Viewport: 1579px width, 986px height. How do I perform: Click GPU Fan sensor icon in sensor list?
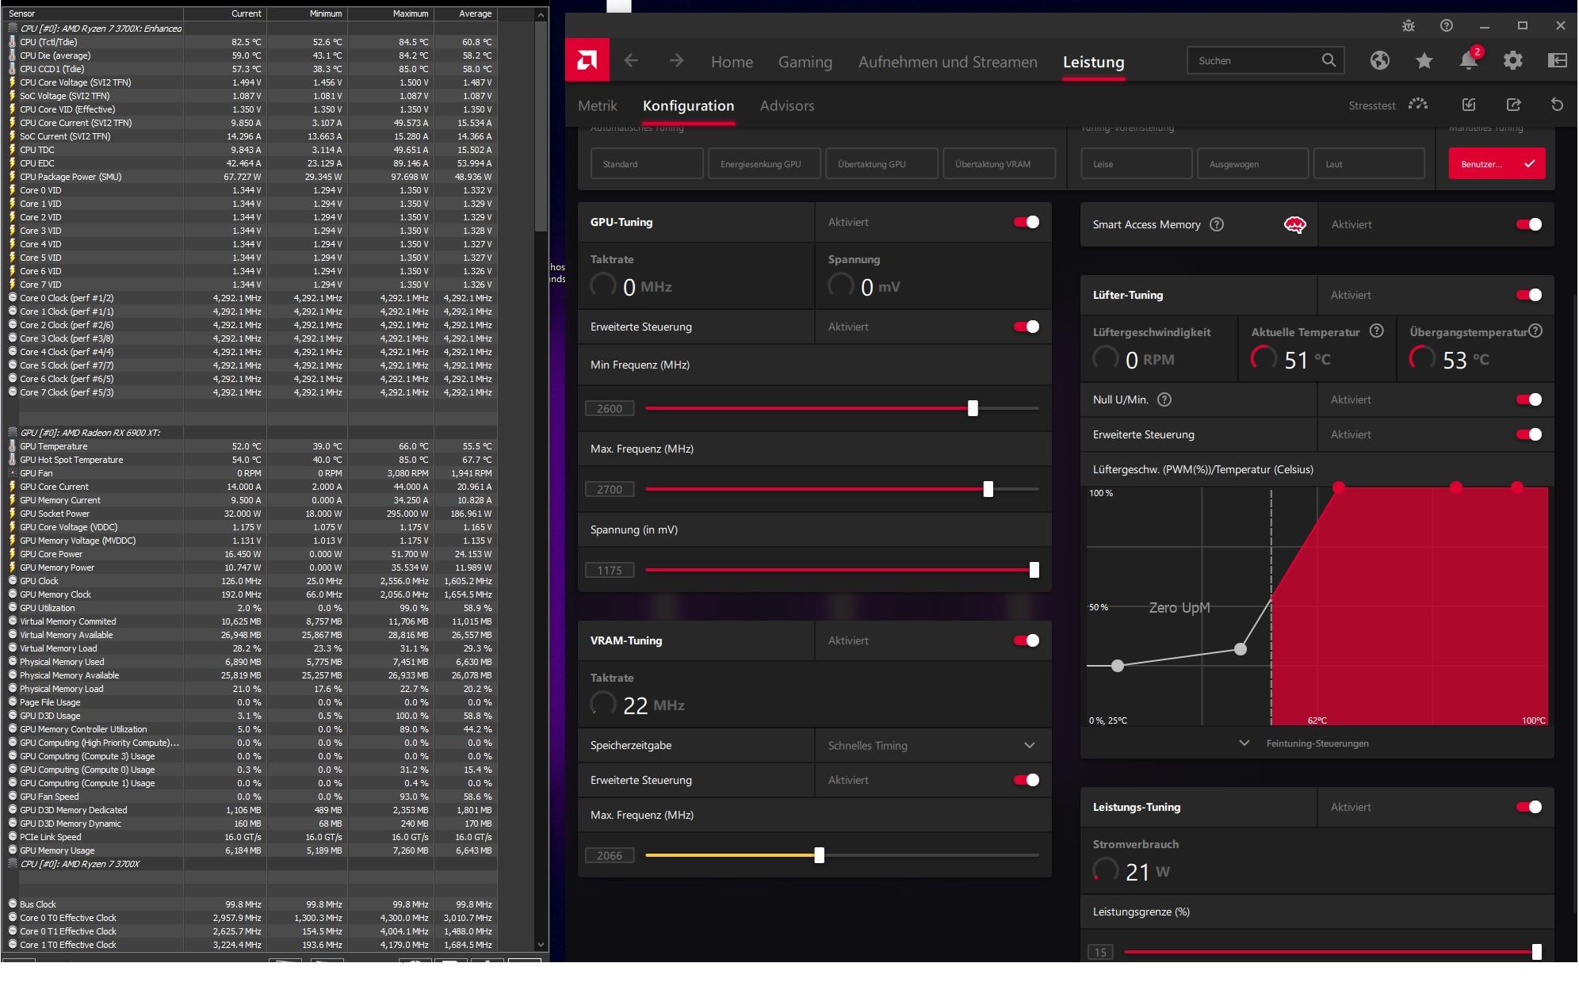pyautogui.click(x=12, y=473)
